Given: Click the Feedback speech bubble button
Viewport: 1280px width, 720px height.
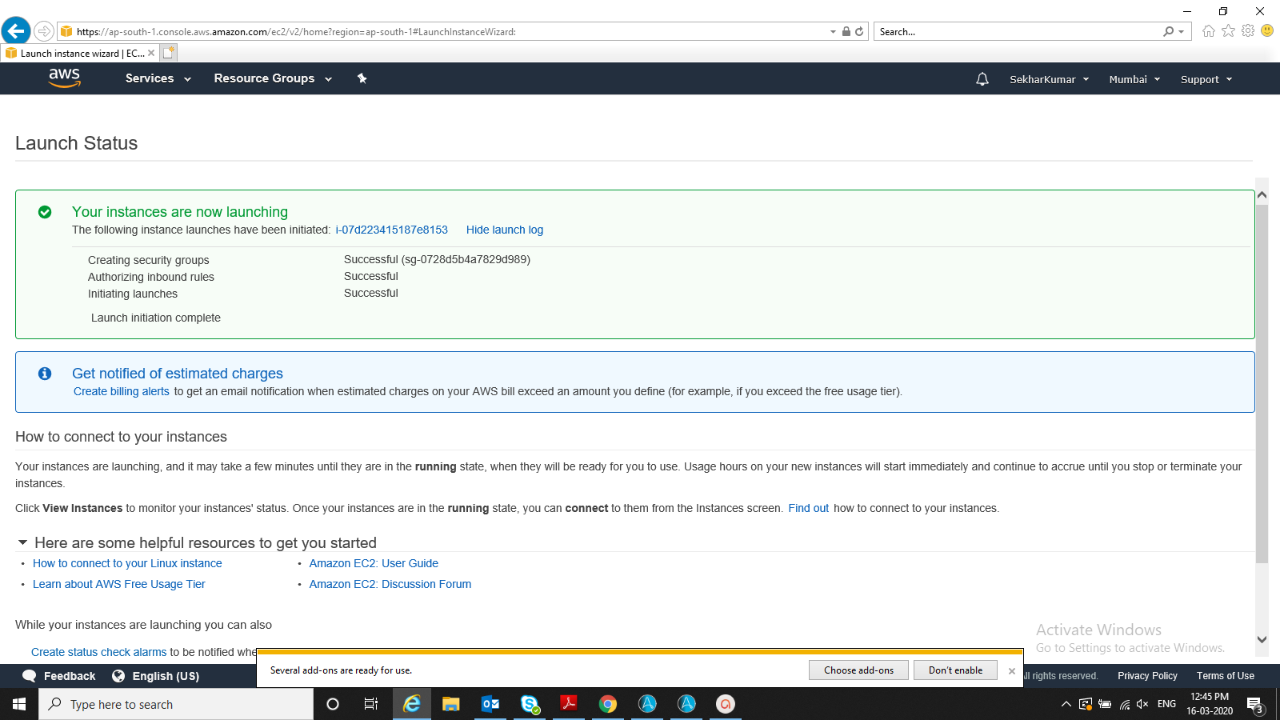Looking at the screenshot, I should click(x=58, y=676).
